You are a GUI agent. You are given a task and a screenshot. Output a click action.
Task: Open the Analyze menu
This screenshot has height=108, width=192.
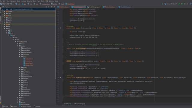(x=24, y=1)
